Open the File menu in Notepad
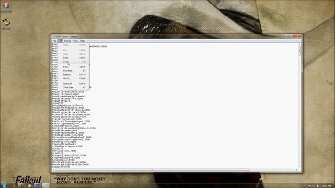The height and width of the screenshot is (188, 335). tap(54, 41)
